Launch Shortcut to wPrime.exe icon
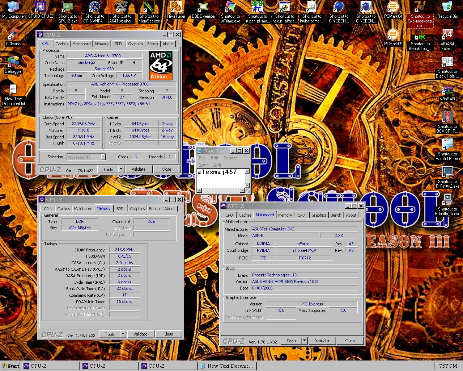463x371 pixels. (x=230, y=12)
